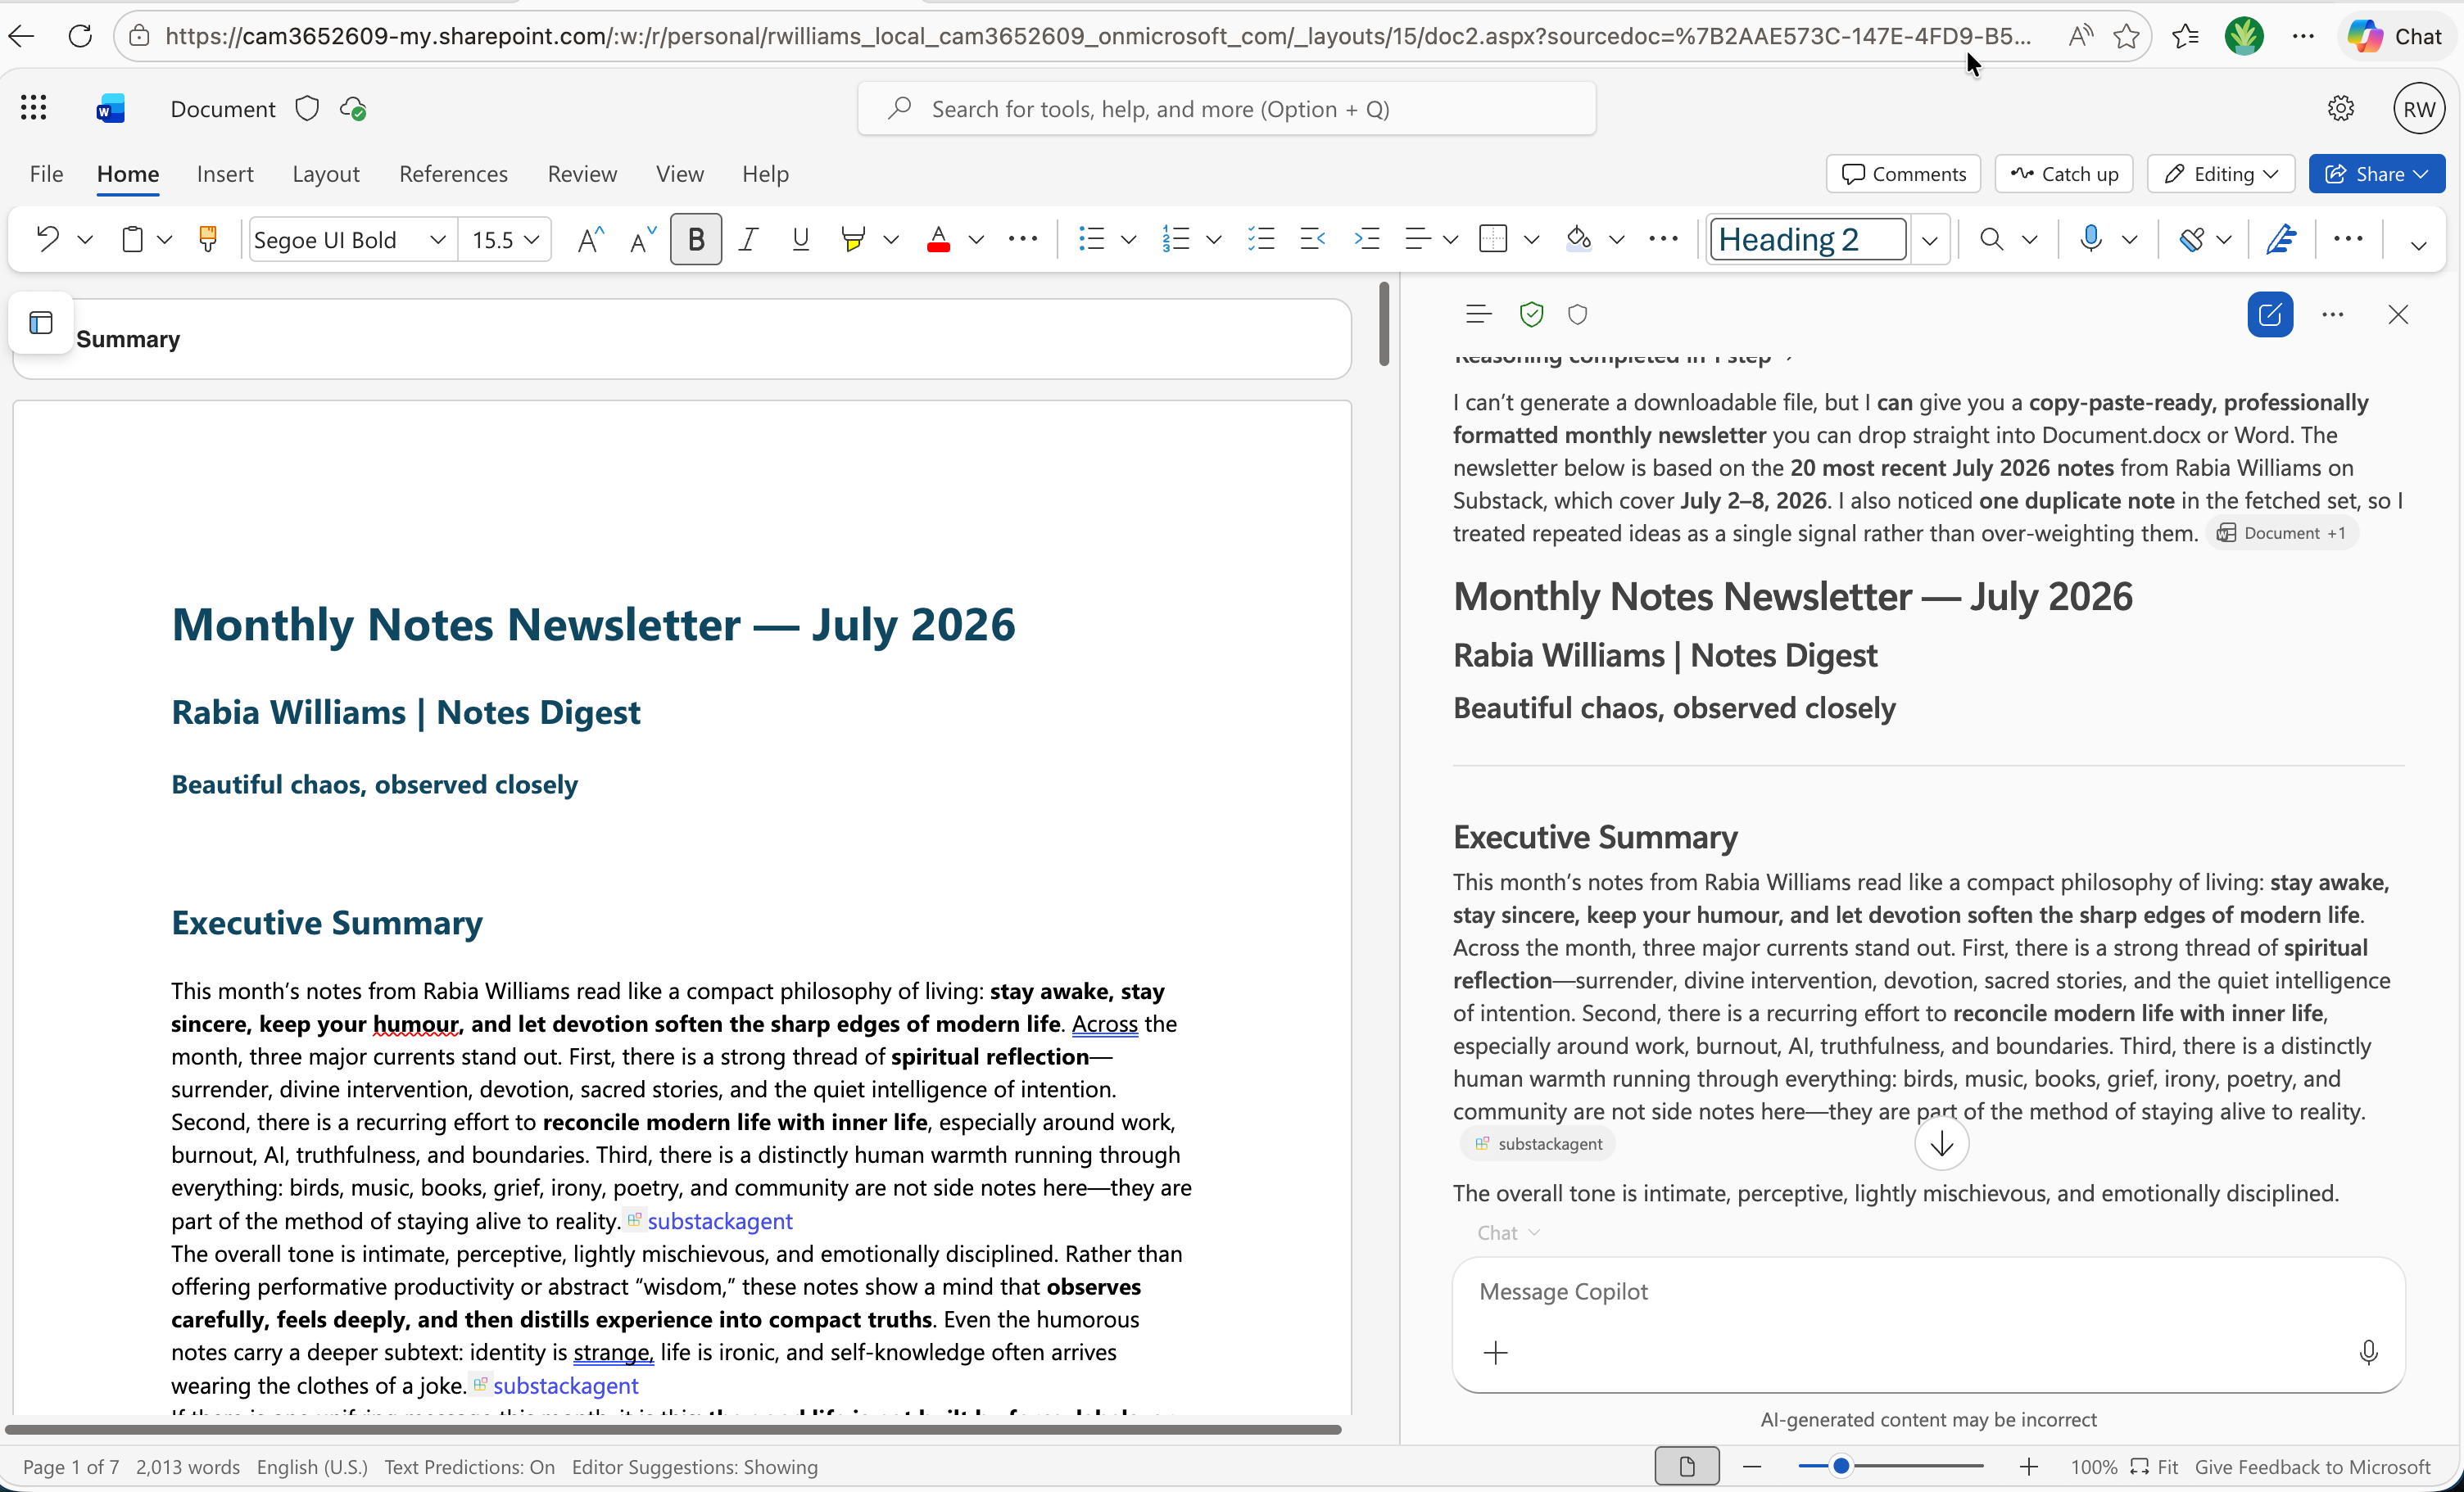Switch to the View tab
Screen dimensions: 2464x1492
click(680, 174)
